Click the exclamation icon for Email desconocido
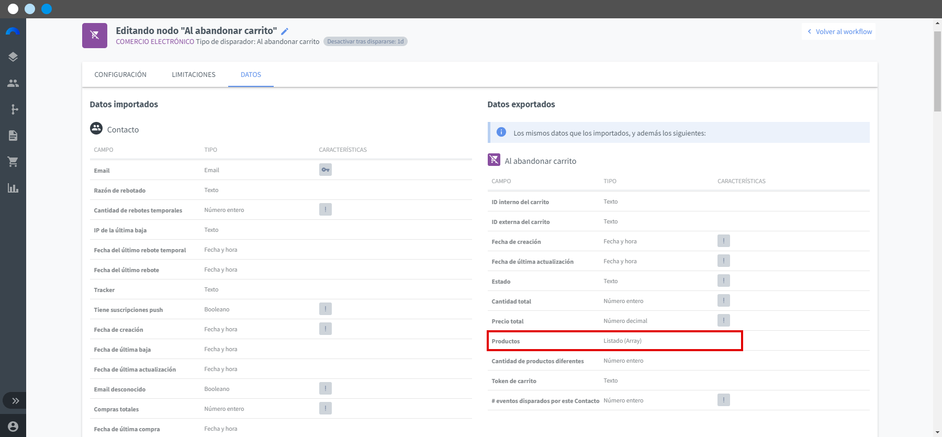942x437 pixels. point(326,388)
